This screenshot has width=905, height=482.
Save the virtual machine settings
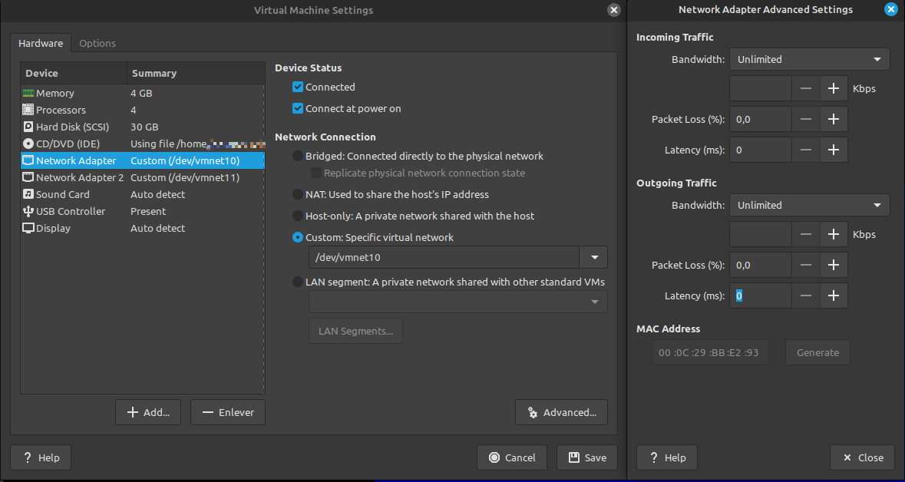pyautogui.click(x=587, y=457)
